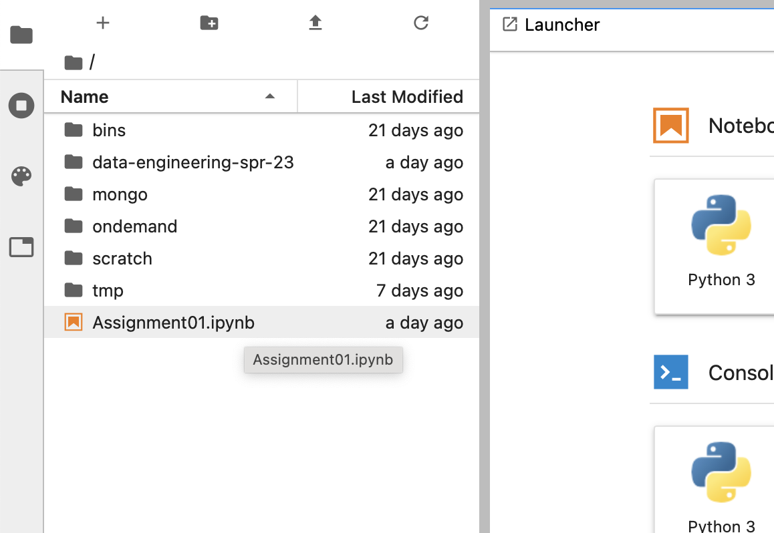Click the New Launcher plus icon
The image size is (774, 533).
pos(103,23)
